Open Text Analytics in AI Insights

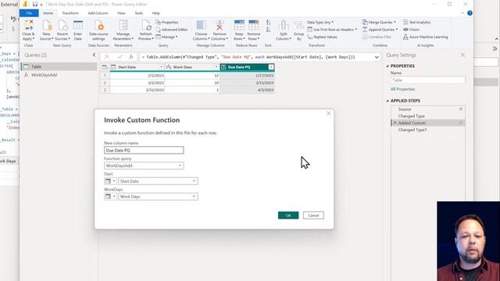pos(416,23)
